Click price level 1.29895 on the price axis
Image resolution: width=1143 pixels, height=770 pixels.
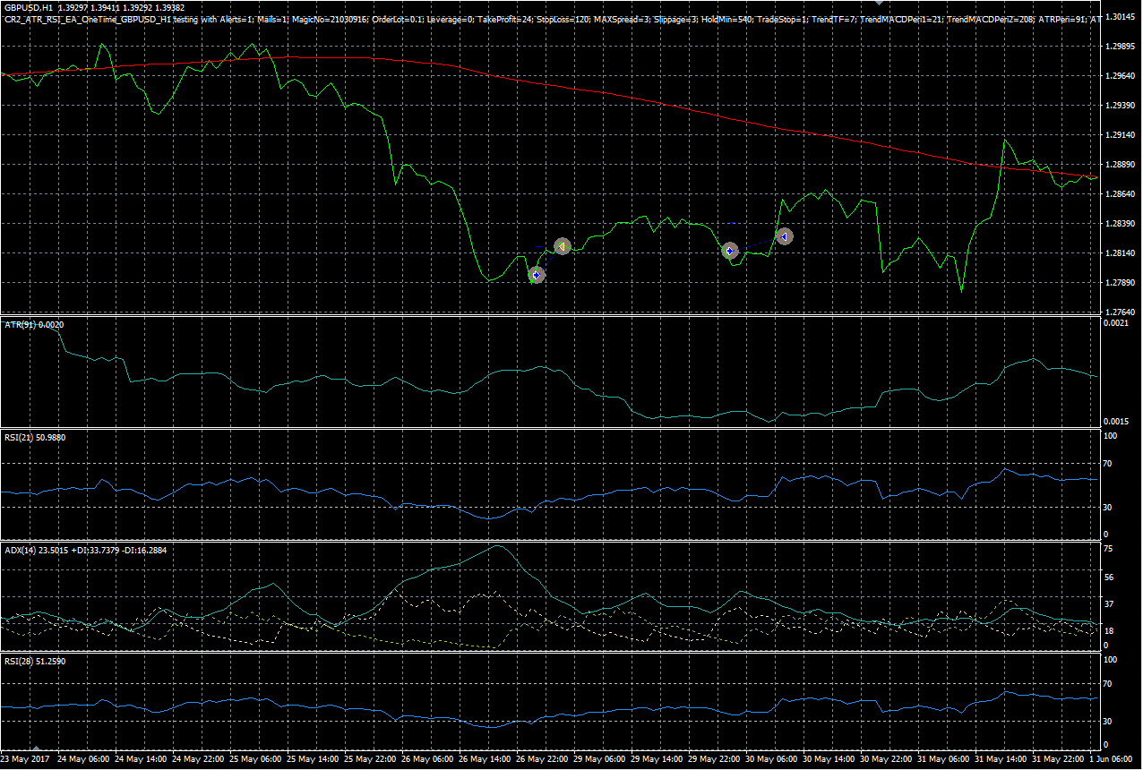(x=1121, y=47)
